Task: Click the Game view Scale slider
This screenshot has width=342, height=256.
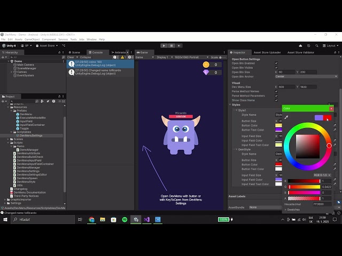Action: coord(223,58)
